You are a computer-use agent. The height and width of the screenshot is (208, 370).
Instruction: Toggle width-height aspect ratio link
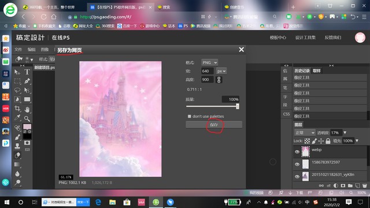[x=219, y=80]
